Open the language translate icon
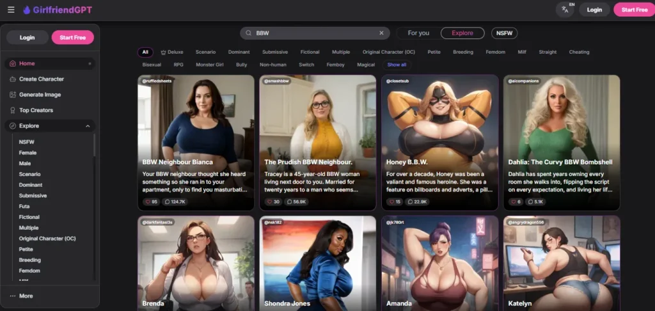Image resolution: width=655 pixels, height=311 pixels. pos(565,10)
